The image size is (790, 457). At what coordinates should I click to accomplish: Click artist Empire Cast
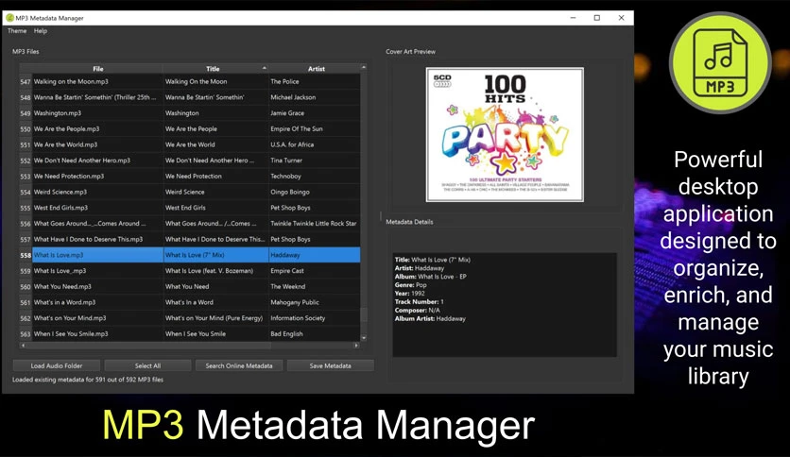coord(287,271)
